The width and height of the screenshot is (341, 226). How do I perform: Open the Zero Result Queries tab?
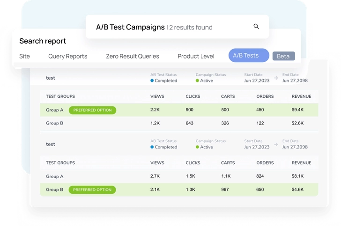[x=132, y=56]
